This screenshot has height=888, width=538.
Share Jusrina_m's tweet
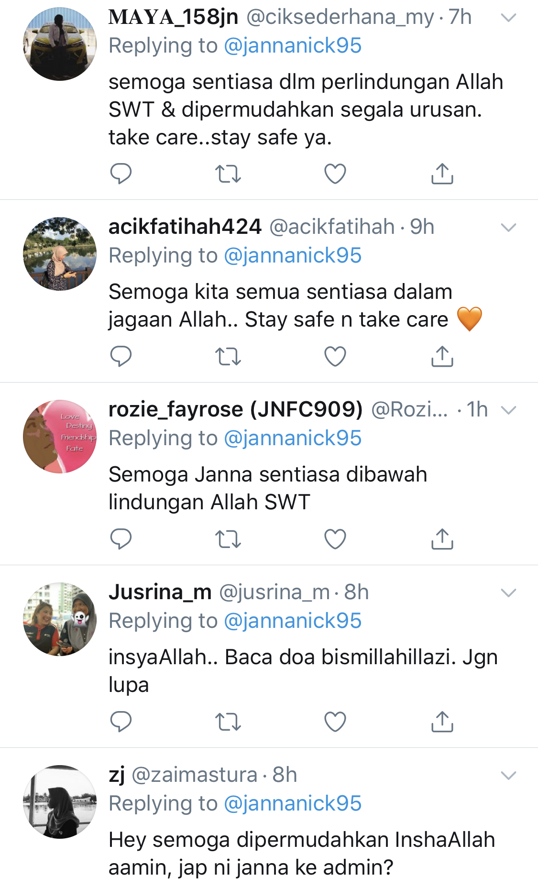point(442,722)
